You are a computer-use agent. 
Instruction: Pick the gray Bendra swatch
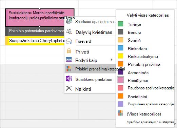pos(120,32)
